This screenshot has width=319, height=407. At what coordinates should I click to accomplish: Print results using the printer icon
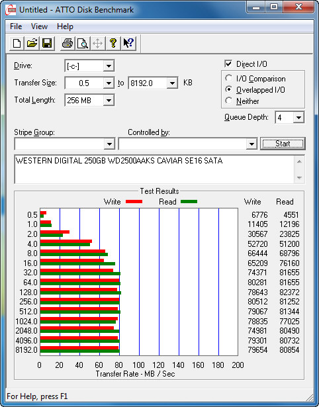(x=68, y=43)
